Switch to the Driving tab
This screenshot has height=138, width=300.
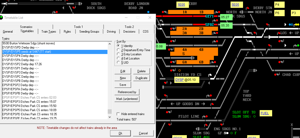click(x=111, y=32)
